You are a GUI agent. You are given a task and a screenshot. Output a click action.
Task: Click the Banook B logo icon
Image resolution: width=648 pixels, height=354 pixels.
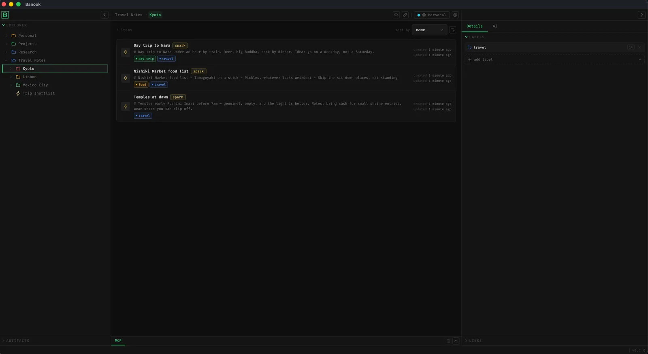pos(5,15)
